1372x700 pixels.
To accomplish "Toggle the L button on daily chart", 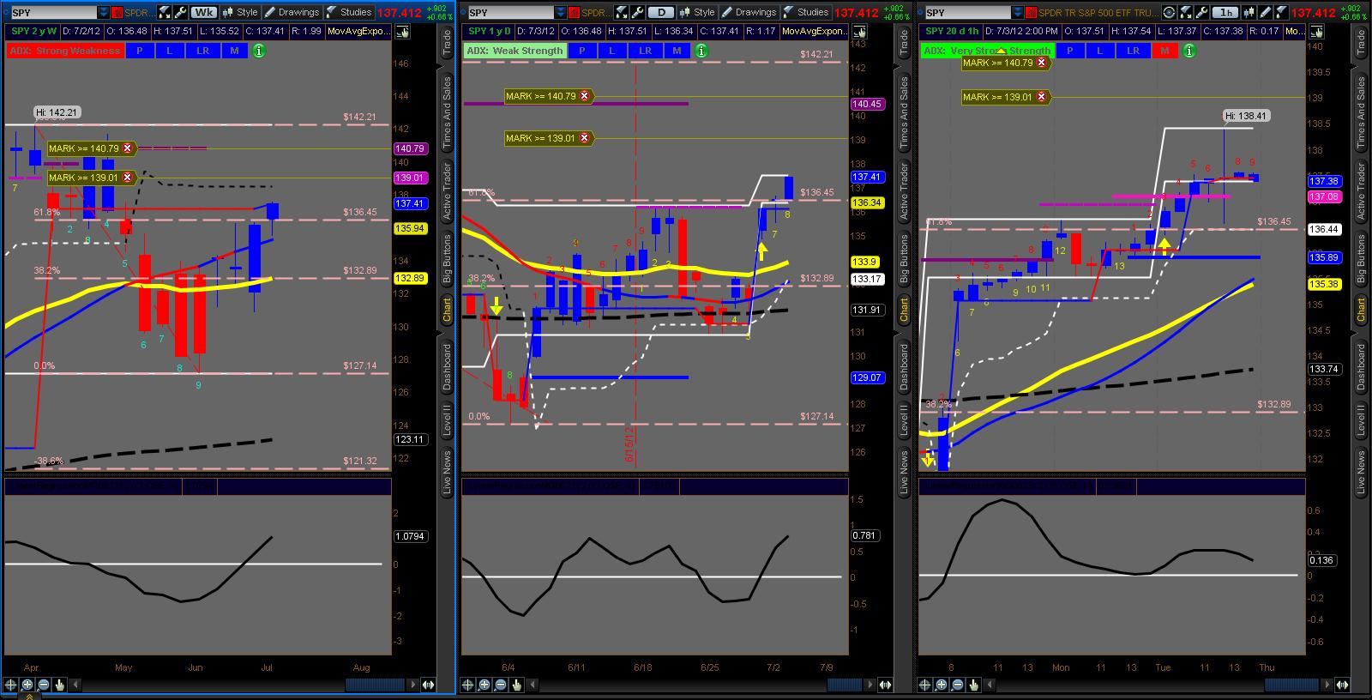I will click(611, 51).
